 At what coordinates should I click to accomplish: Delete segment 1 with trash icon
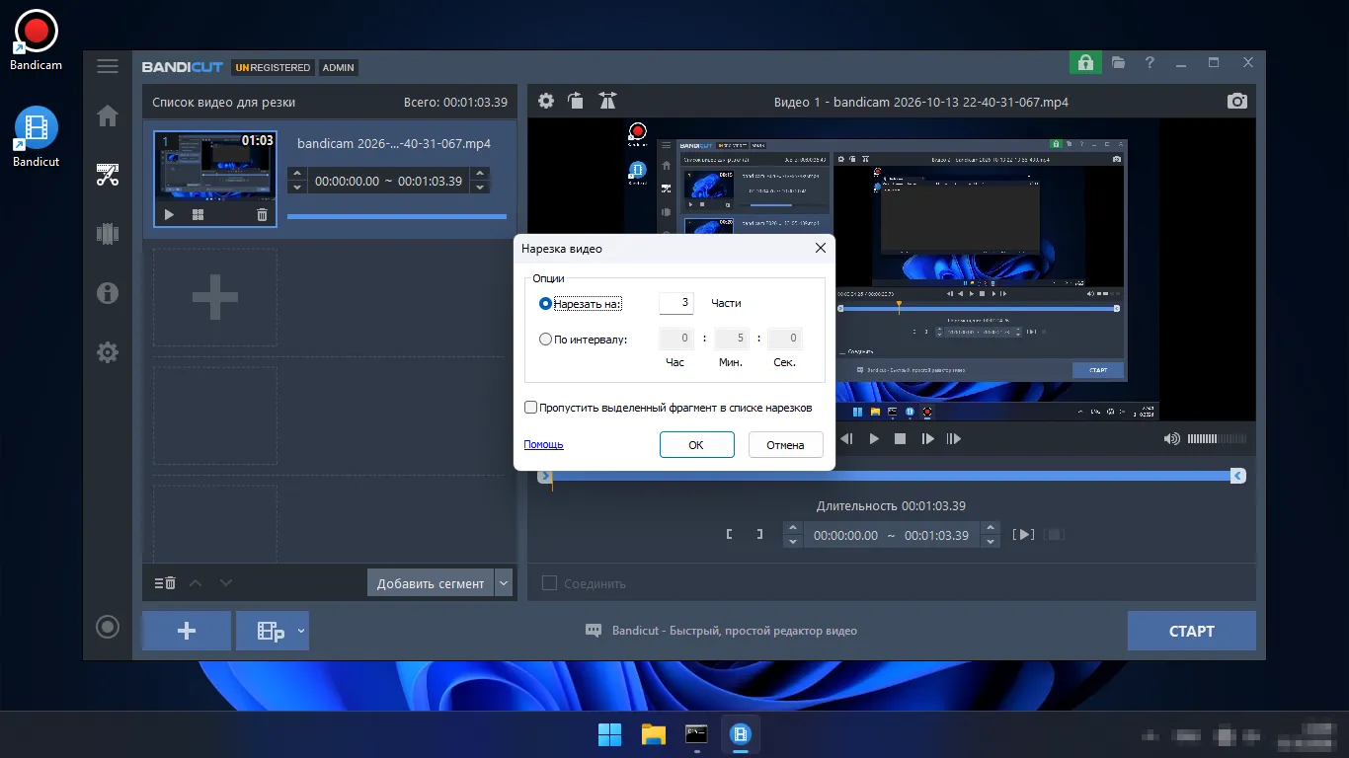click(x=262, y=214)
